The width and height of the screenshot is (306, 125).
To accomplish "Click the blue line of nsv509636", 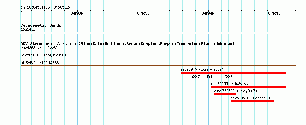I will click(159, 58).
